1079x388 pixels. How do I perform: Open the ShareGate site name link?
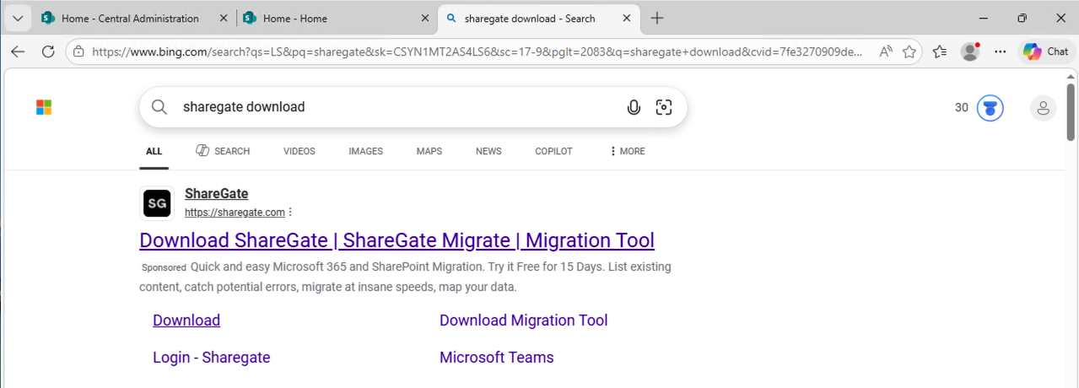click(217, 194)
